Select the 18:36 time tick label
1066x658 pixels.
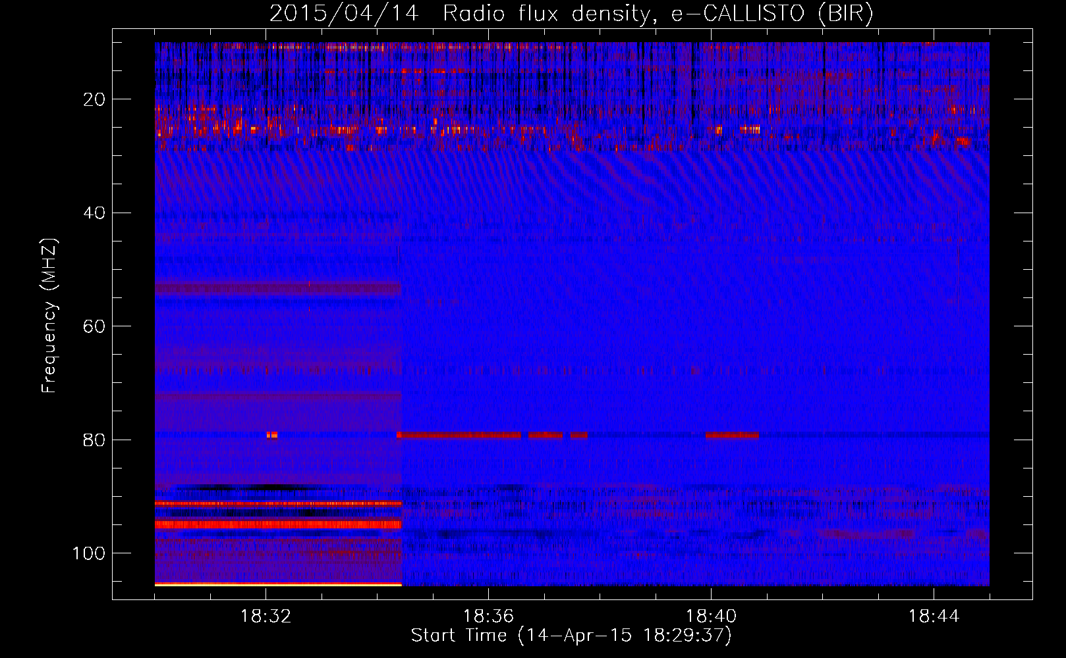[488, 617]
